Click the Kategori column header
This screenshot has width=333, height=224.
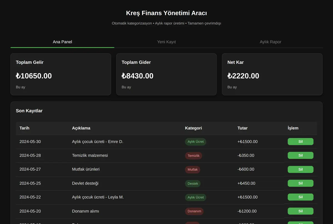[193, 128]
